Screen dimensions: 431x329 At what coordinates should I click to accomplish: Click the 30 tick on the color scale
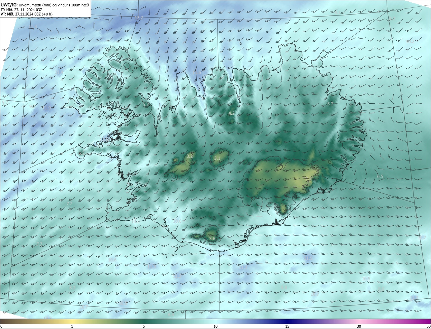pyautogui.click(x=359, y=326)
